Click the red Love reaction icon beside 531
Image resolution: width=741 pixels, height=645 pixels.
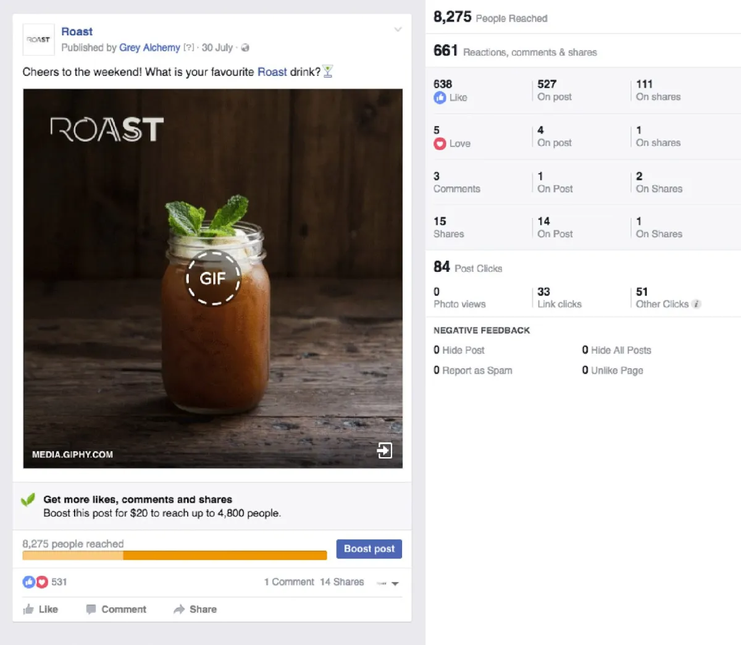(x=41, y=582)
